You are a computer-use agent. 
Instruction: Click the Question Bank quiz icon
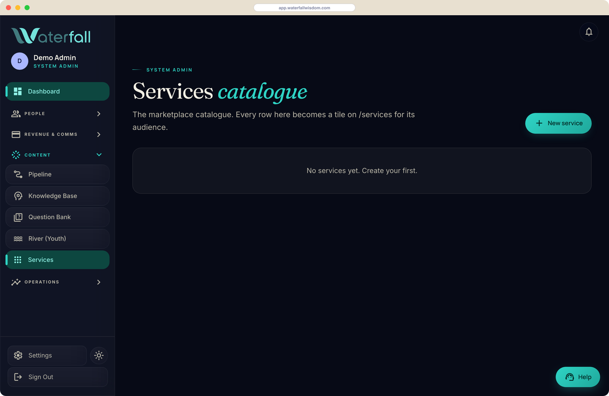click(18, 217)
